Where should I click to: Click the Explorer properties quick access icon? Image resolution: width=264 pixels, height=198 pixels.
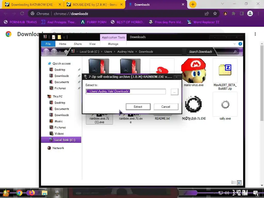click(x=54, y=37)
